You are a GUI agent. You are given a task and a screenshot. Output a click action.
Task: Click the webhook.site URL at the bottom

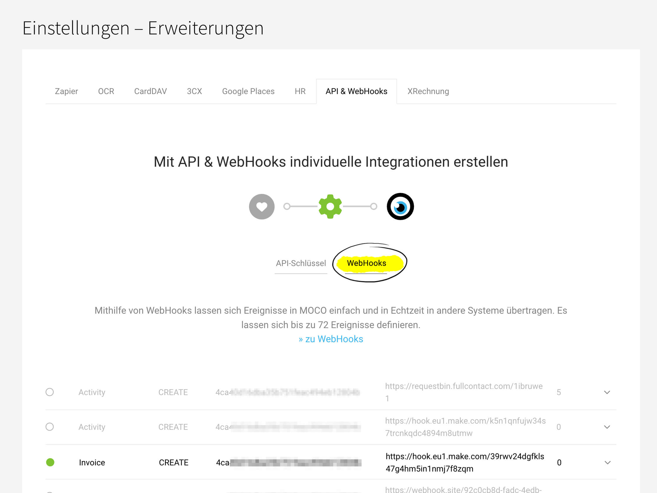[x=463, y=489]
